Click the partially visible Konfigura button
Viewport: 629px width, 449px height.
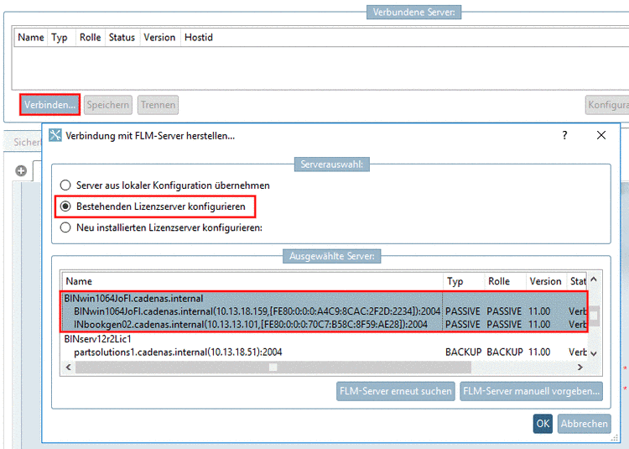point(607,105)
